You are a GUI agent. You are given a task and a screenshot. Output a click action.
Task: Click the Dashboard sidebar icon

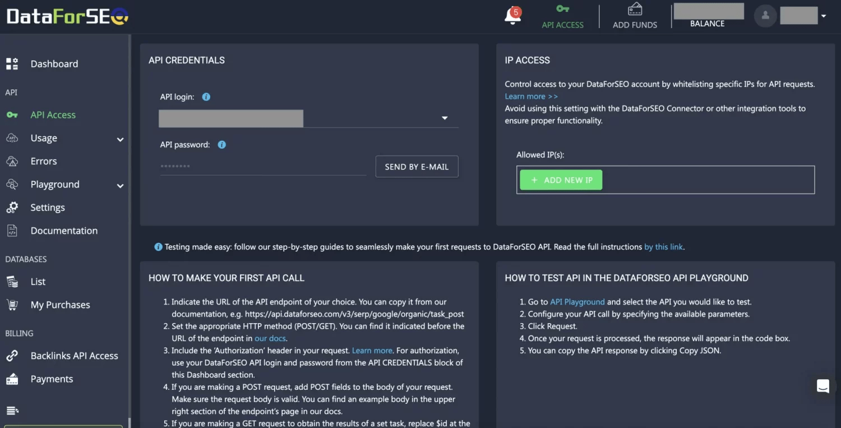point(12,64)
